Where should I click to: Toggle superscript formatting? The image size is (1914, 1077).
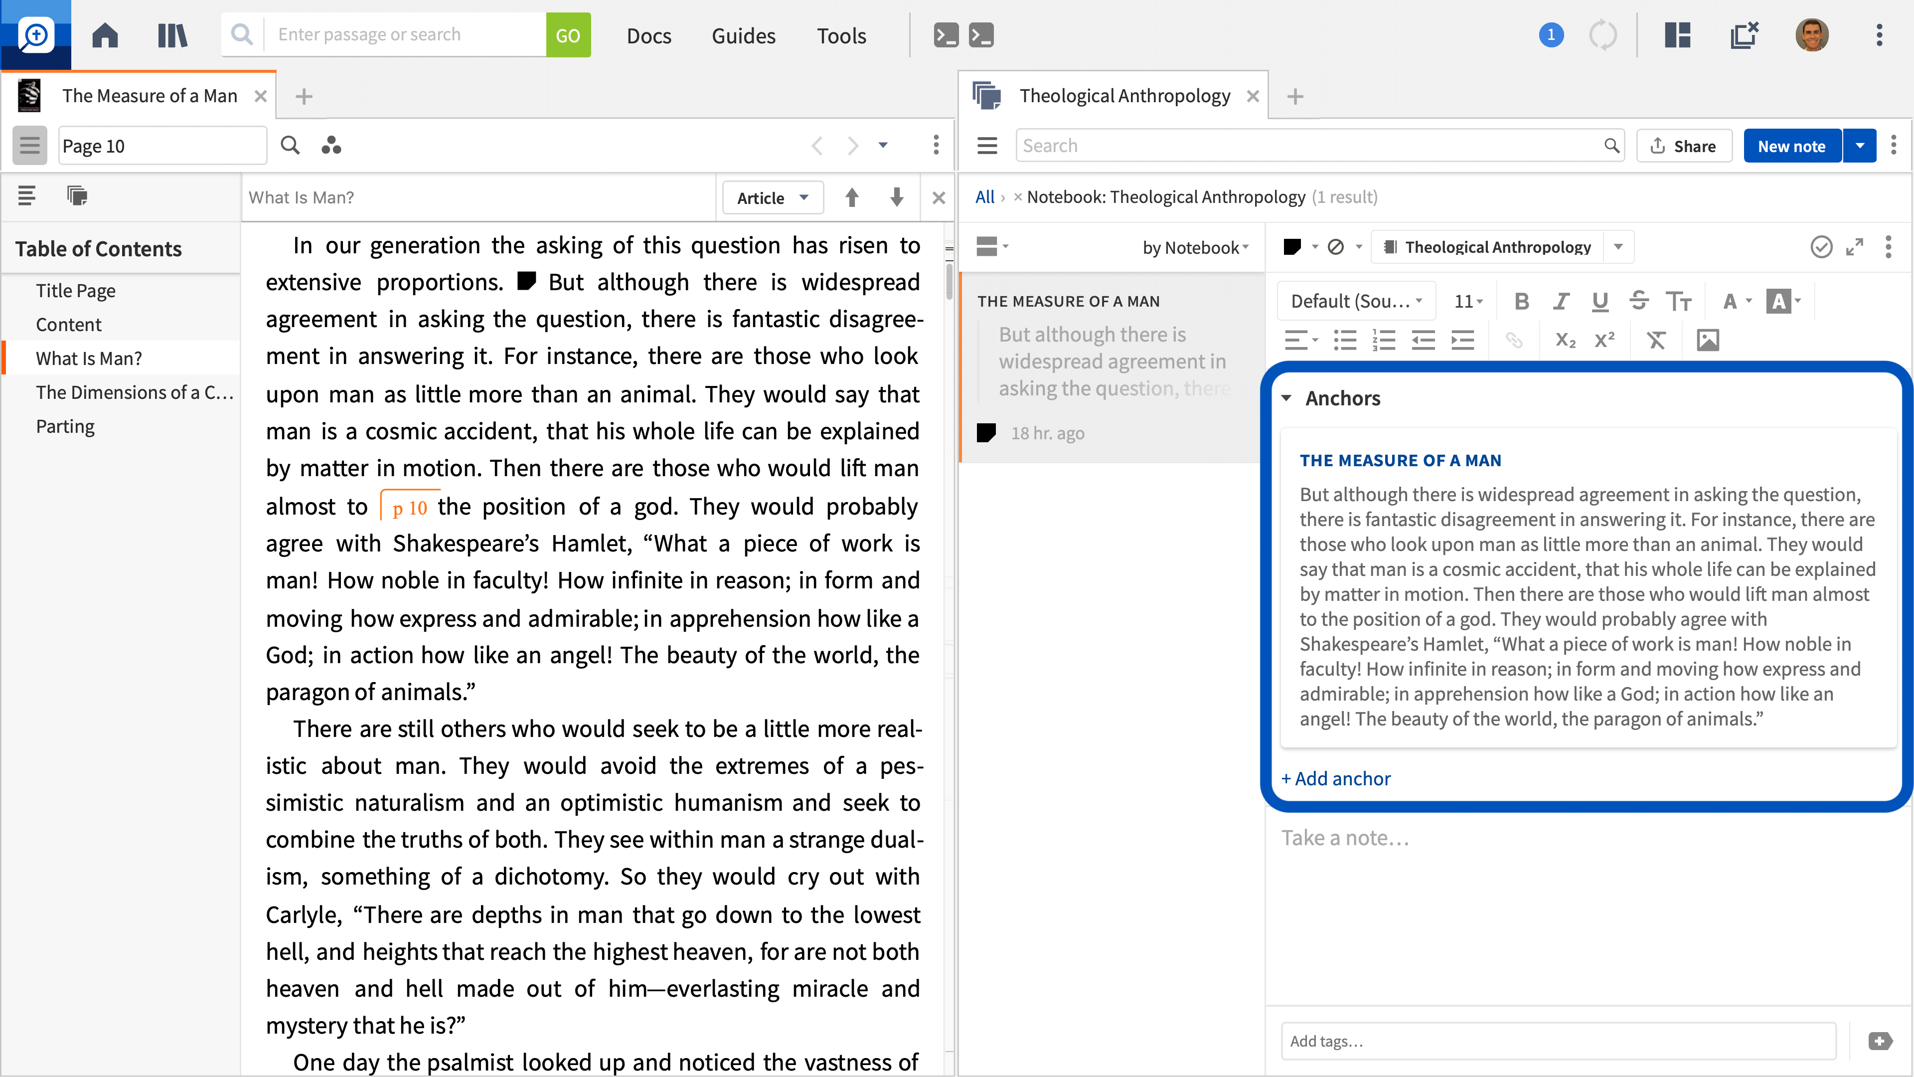click(1604, 341)
